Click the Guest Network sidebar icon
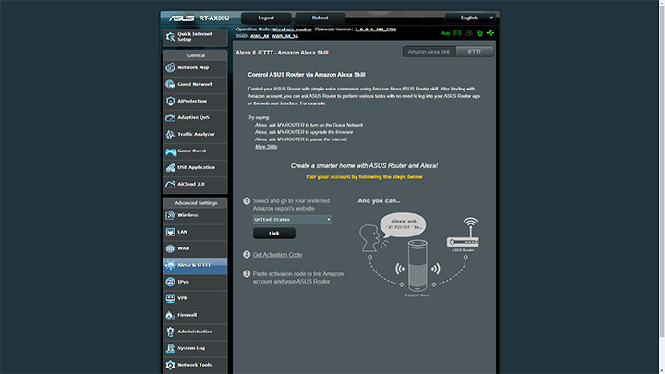The height and width of the screenshot is (374, 665). click(x=171, y=84)
